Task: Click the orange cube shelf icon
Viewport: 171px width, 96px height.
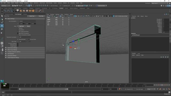Action: pyautogui.click(x=33, y=11)
